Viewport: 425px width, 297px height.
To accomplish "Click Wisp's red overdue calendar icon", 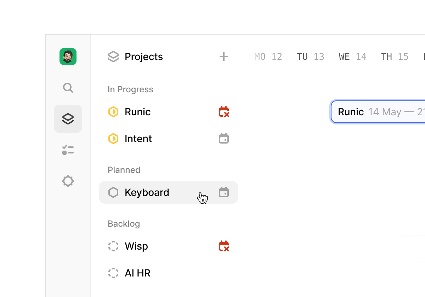I will 224,246.
